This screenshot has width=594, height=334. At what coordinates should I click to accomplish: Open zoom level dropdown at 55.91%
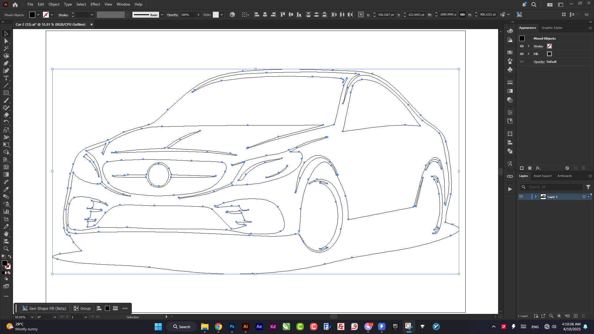(x=32, y=317)
